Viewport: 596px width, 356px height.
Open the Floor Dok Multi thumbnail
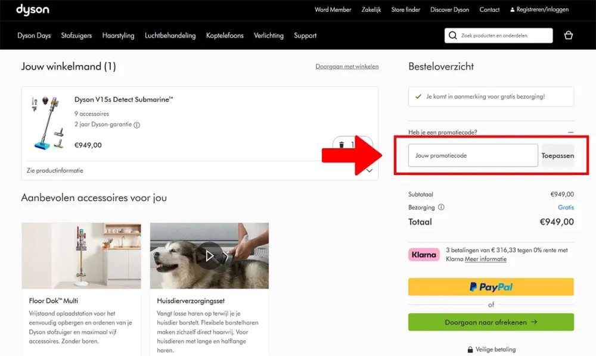(81, 256)
